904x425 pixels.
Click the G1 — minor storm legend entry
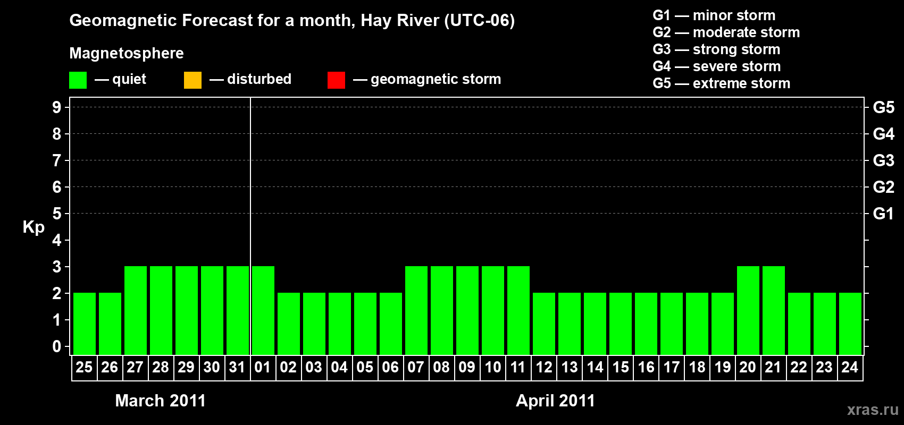714,15
